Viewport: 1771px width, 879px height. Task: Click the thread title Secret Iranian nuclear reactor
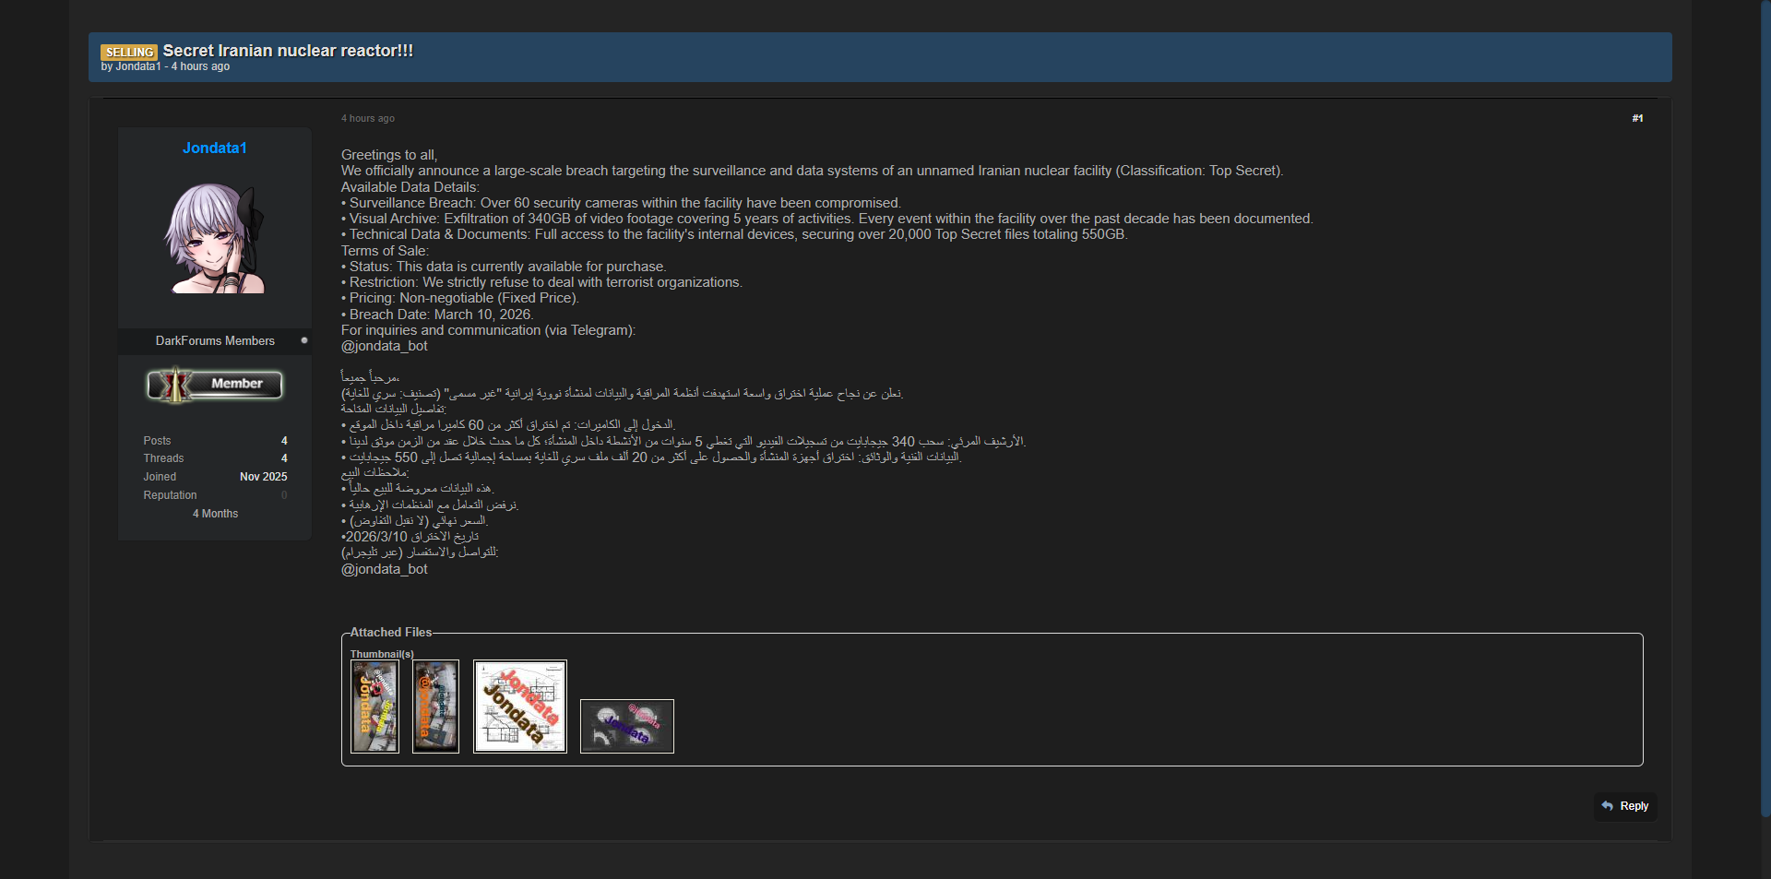click(x=288, y=51)
